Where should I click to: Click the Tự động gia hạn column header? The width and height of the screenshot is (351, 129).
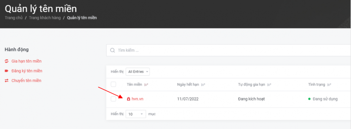251,84
